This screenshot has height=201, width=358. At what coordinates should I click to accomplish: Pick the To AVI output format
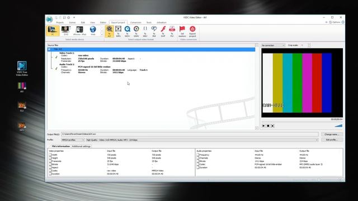pos(110,31)
